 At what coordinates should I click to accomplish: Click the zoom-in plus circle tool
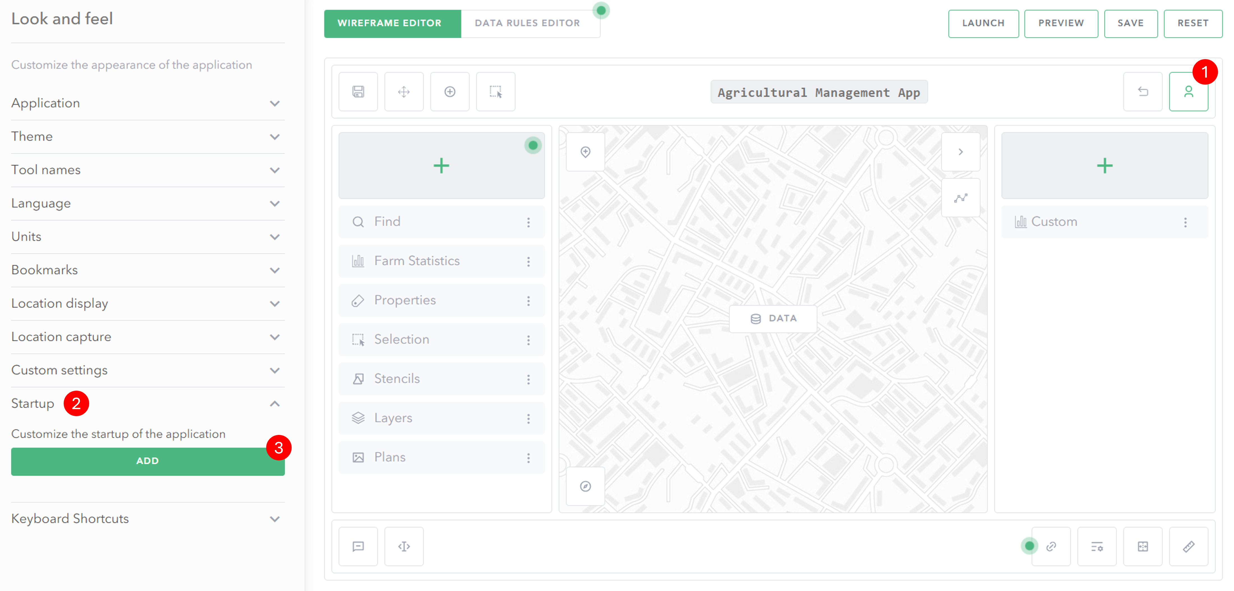(x=450, y=91)
